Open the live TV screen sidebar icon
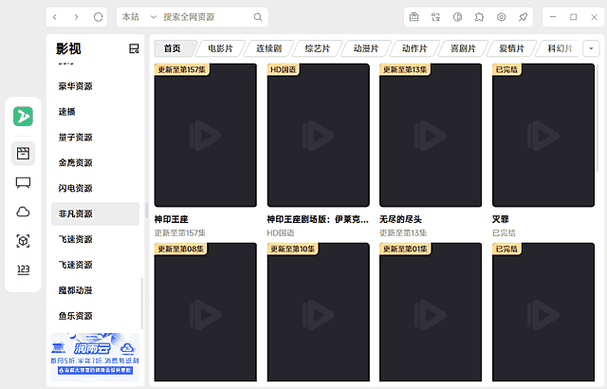This screenshot has width=607, height=389. (23, 183)
